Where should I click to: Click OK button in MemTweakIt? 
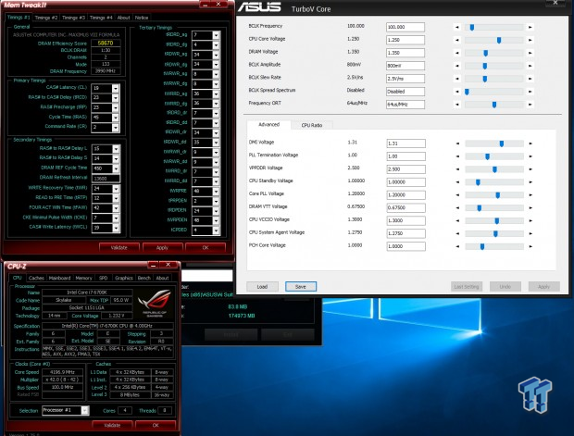click(206, 248)
